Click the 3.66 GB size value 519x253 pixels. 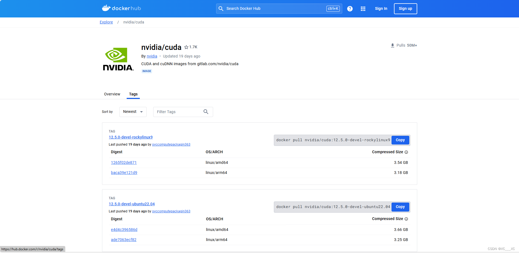click(401, 230)
